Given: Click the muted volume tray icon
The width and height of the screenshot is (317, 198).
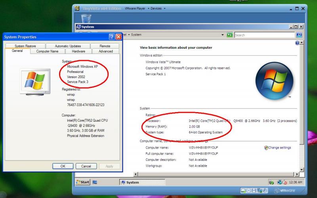Looking at the screenshot, I should (285, 183).
